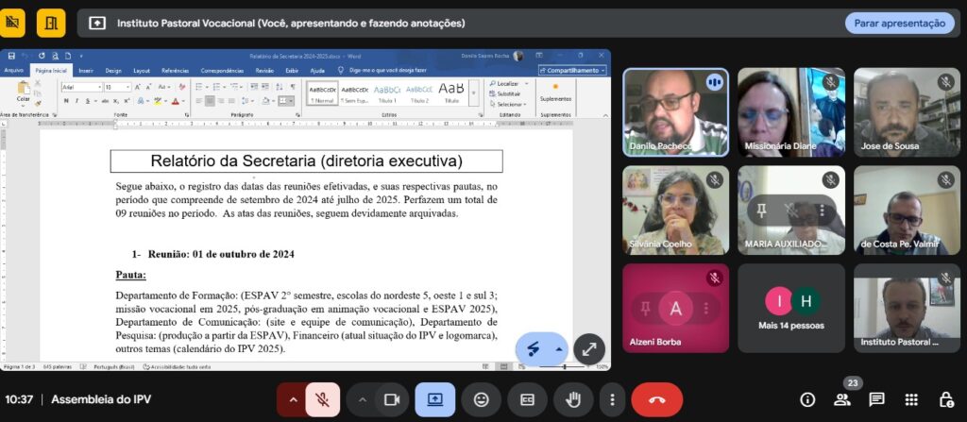This screenshot has height=422, width=967.
Task: Open host controls lock icon
Action: pyautogui.click(x=945, y=399)
